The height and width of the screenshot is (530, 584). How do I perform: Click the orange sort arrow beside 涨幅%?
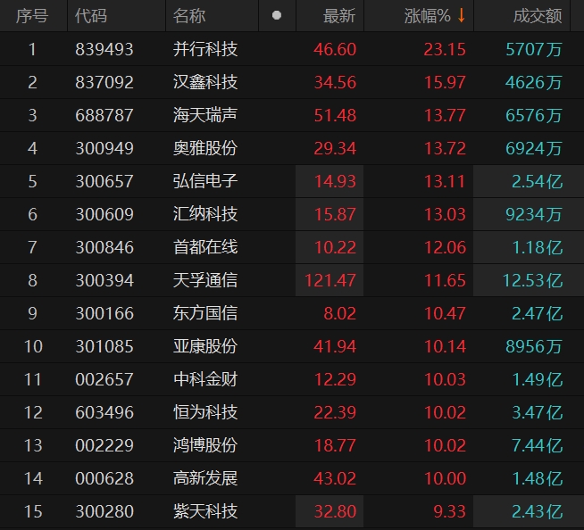coord(461,16)
